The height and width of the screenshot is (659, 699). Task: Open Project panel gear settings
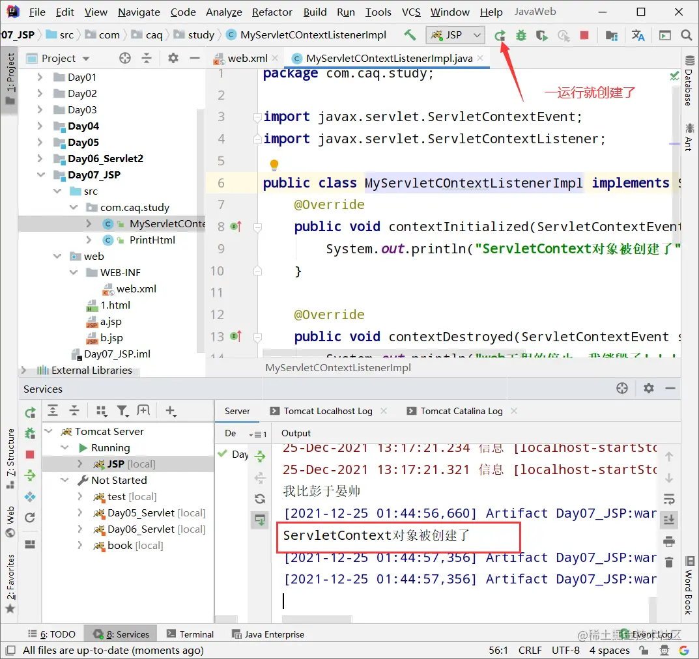click(x=173, y=58)
